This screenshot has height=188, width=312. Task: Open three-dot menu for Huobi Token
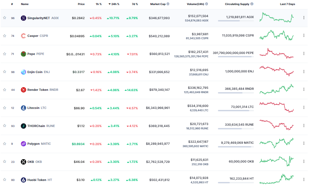click(304, 180)
